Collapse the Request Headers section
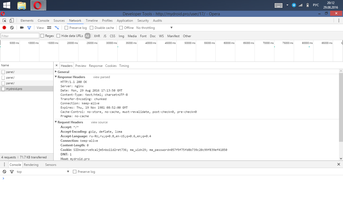Viewport: 343px width, 214px height. pyautogui.click(x=56, y=122)
